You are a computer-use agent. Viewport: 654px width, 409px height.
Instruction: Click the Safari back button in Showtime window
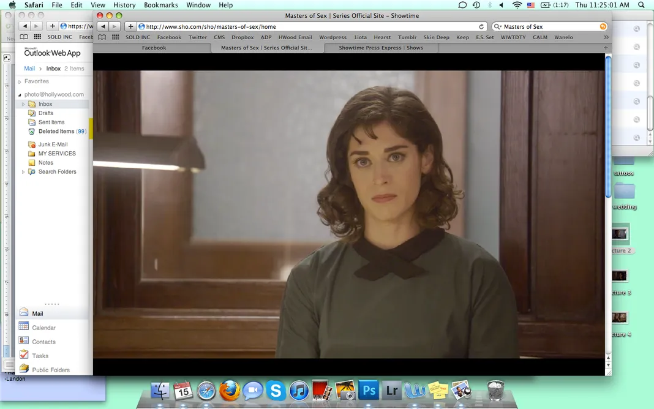[x=103, y=26]
